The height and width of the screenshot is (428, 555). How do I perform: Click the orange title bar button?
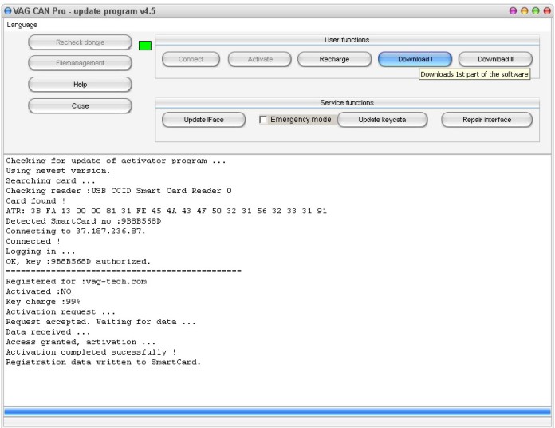click(x=525, y=11)
